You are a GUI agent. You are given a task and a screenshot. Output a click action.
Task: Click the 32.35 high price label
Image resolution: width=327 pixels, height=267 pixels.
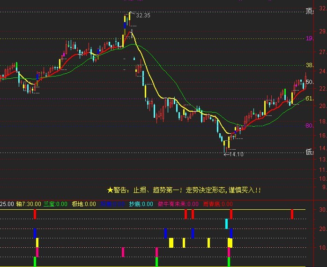(x=143, y=15)
